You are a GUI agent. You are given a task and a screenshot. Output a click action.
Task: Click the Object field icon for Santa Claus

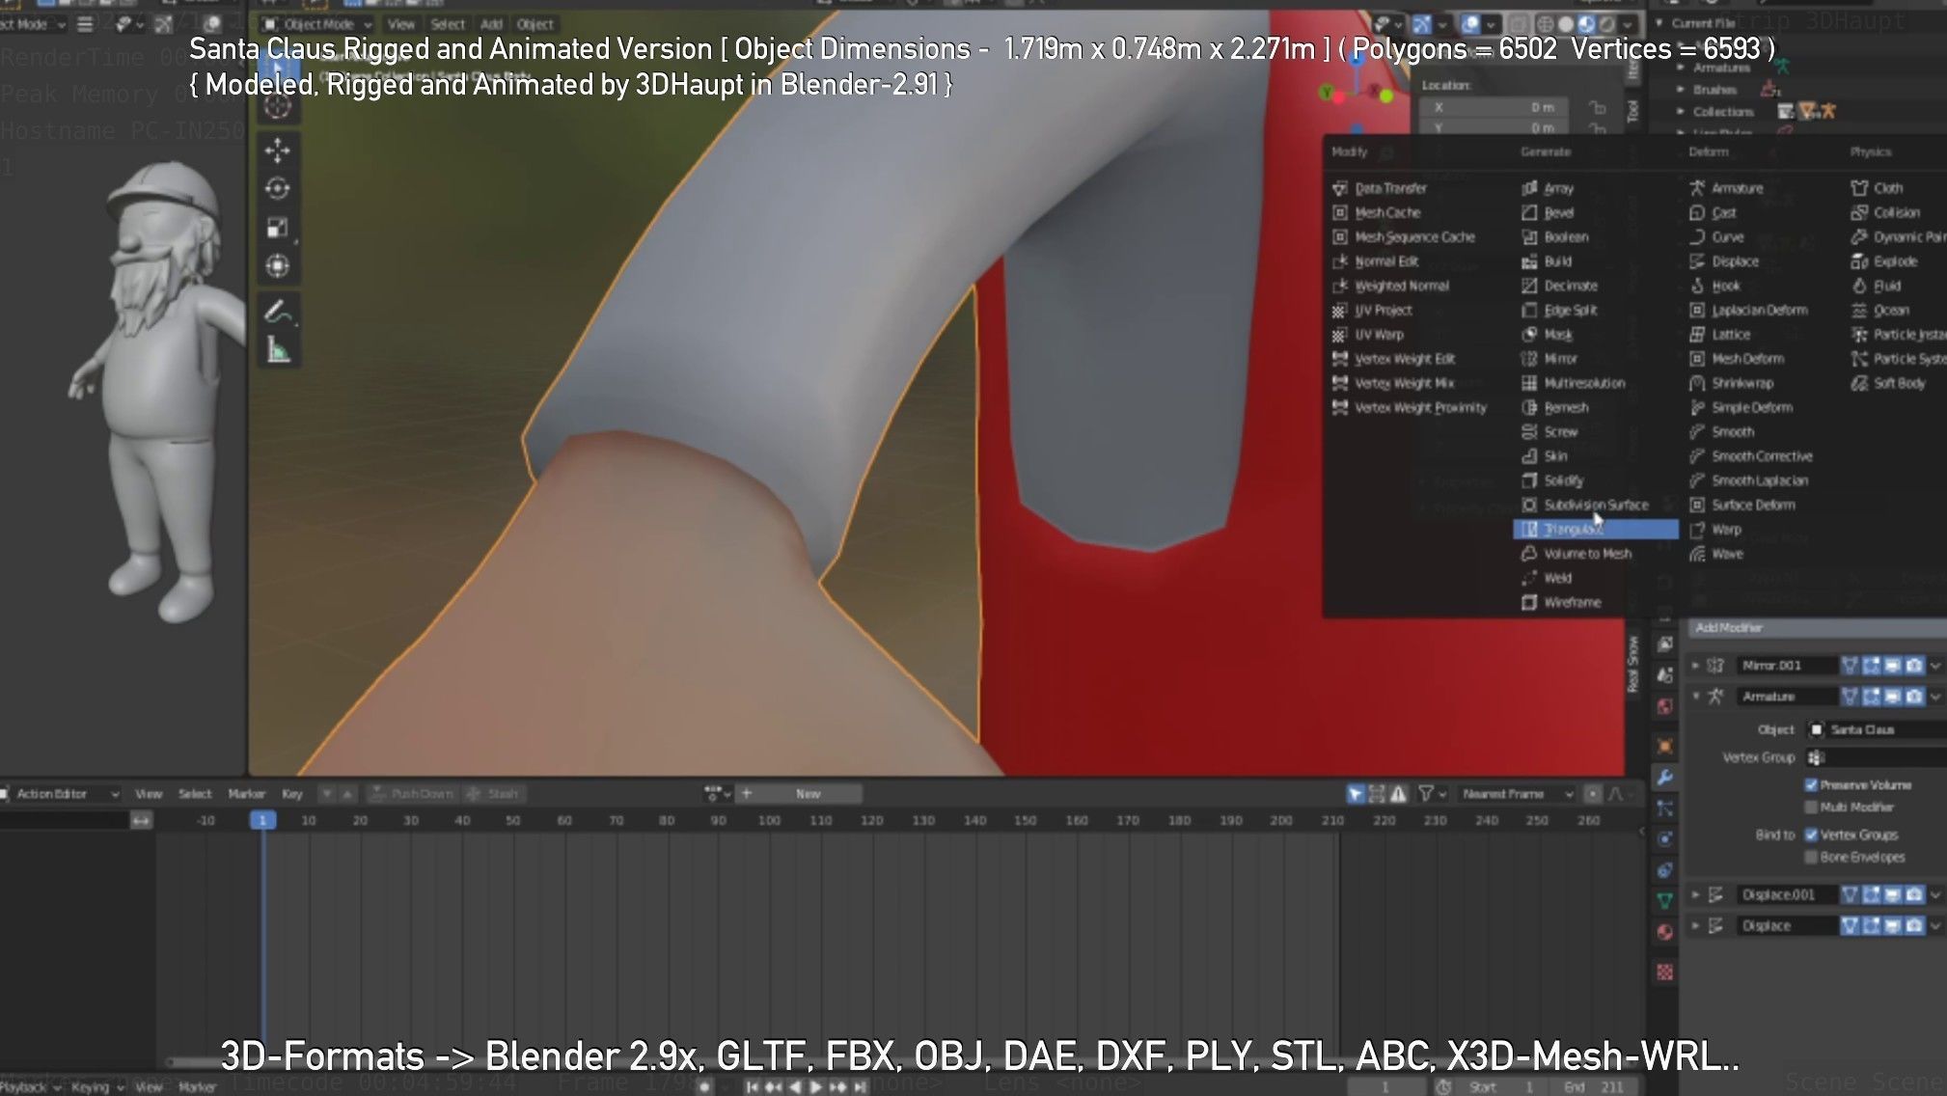[x=1817, y=729]
